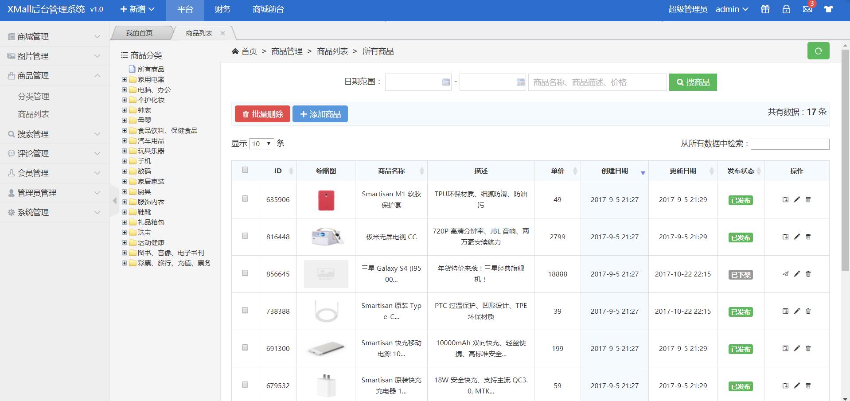Delete product 635906 using its trash icon
Image resolution: width=850 pixels, height=401 pixels.
808,199
